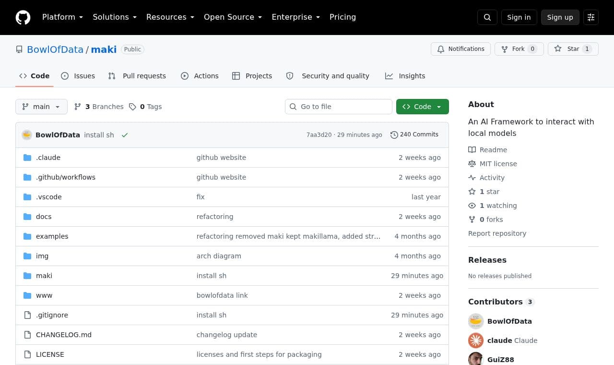The height and width of the screenshot is (365, 614).
Task: Click the BowlOfData avatar in commit row
Action: tap(27, 135)
